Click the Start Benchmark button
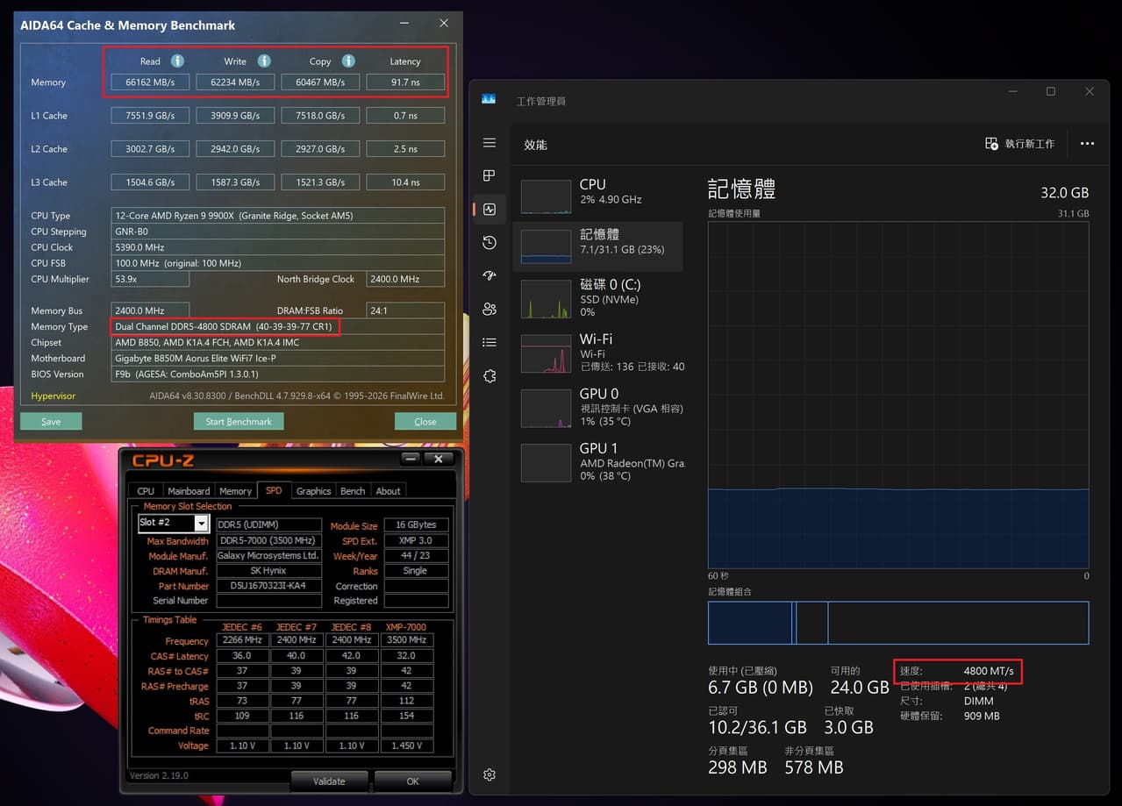The image size is (1122, 806). coord(239,421)
